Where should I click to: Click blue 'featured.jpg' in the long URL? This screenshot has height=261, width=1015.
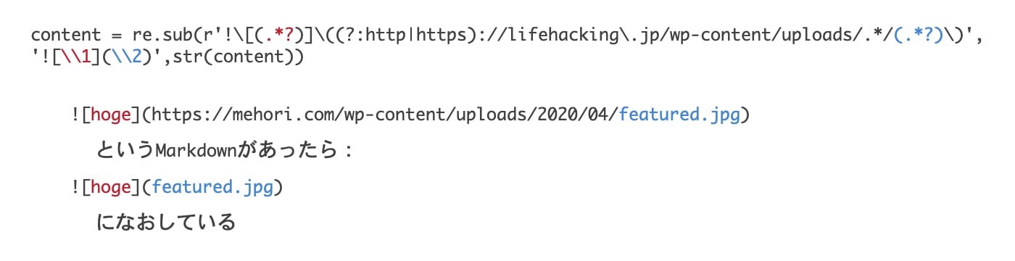678,115
